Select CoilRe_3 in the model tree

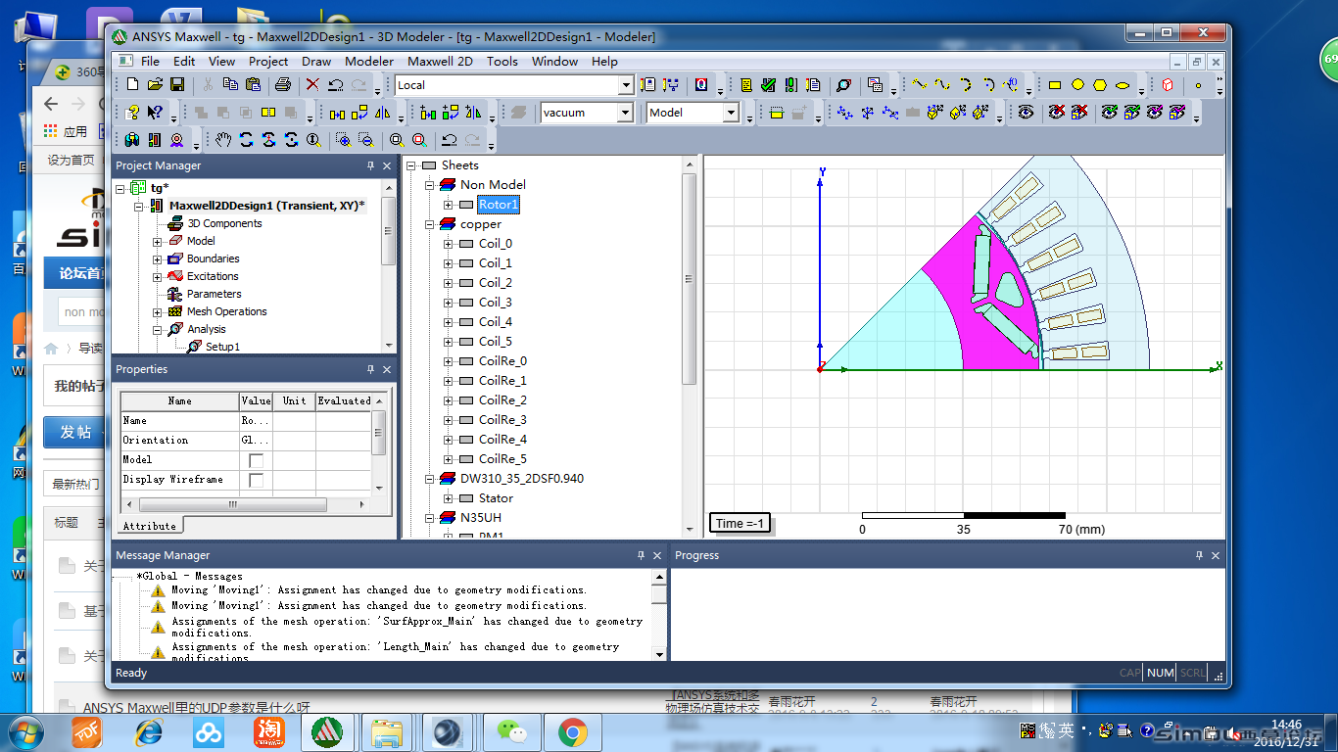(x=502, y=420)
